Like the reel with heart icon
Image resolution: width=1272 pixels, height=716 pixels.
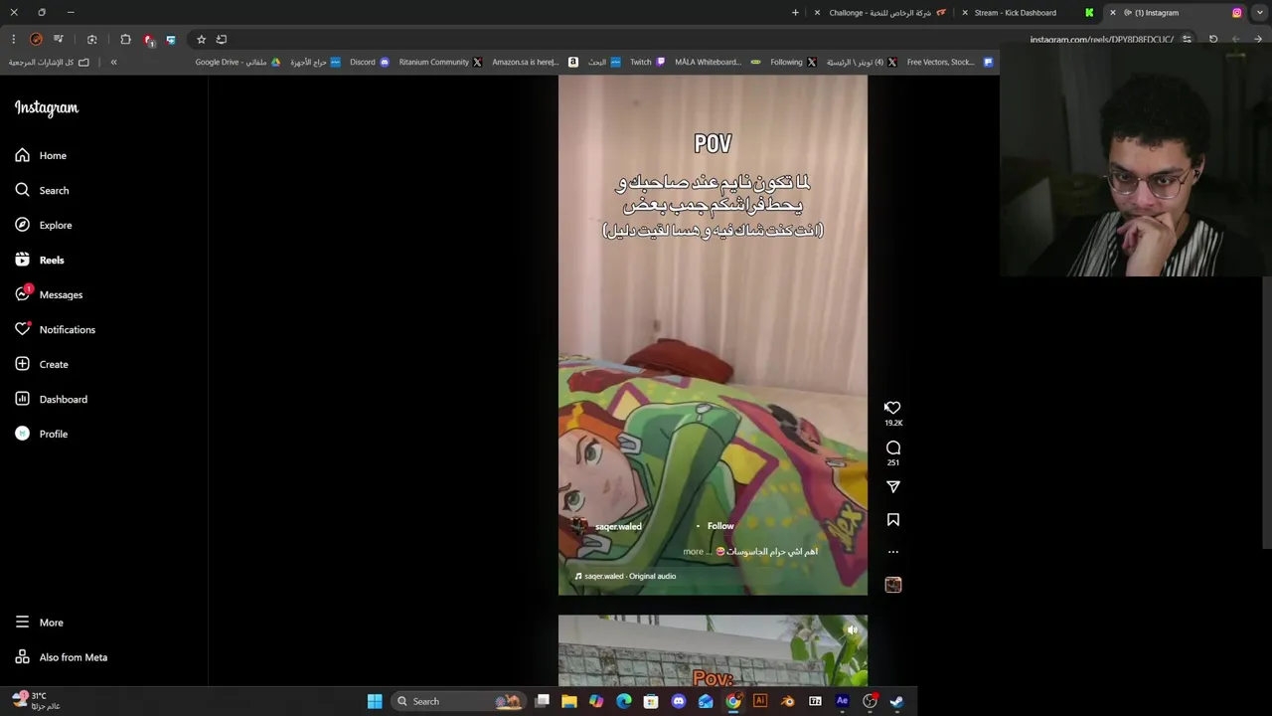893,408
